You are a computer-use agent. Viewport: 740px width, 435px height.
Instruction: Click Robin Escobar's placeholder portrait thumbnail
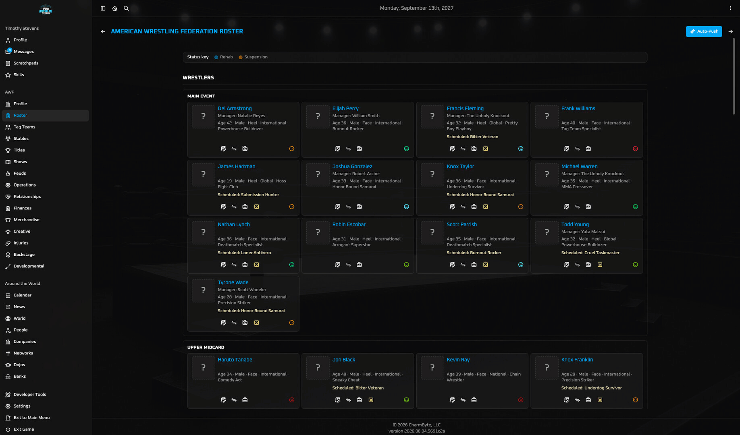318,232
